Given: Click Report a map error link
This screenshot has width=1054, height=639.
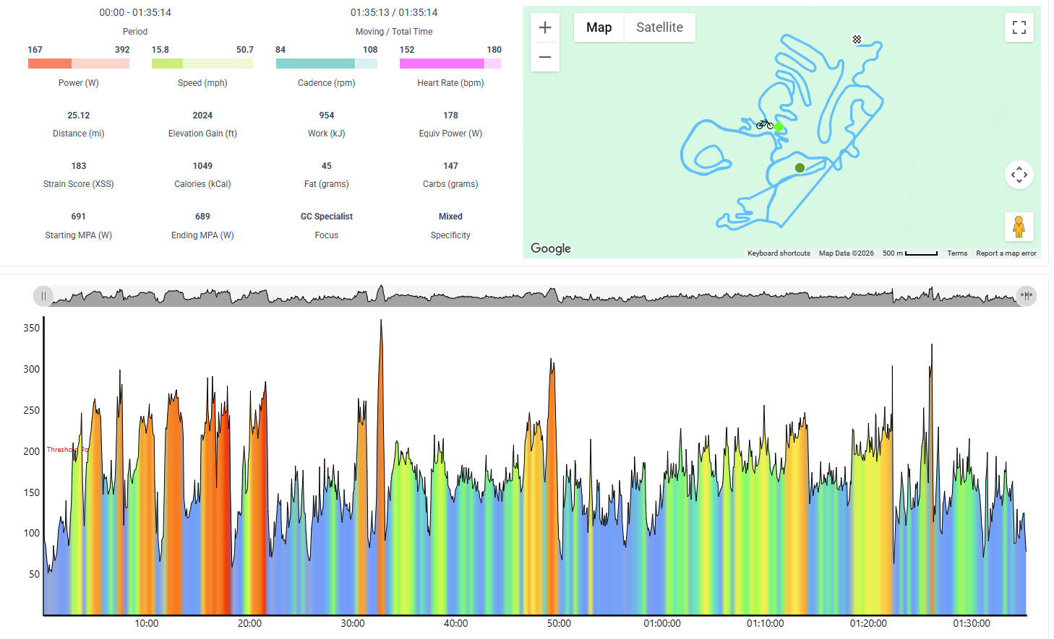Looking at the screenshot, I should [x=1006, y=253].
